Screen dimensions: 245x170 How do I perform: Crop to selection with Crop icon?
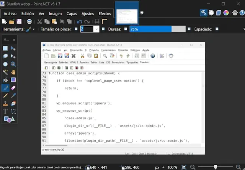point(62,21)
